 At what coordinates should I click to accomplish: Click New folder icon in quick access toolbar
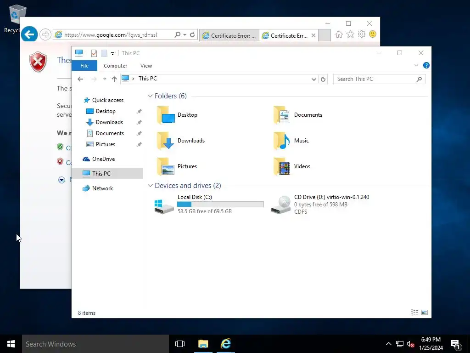point(104,53)
